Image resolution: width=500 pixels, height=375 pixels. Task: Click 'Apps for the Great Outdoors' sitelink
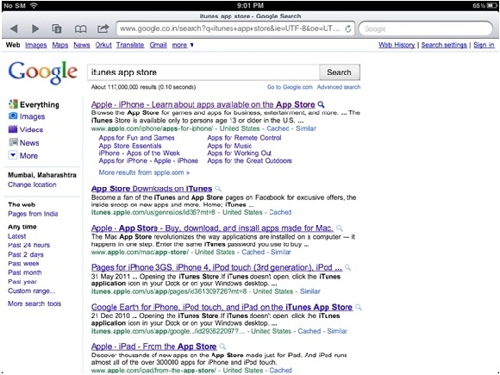pyautogui.click(x=249, y=160)
